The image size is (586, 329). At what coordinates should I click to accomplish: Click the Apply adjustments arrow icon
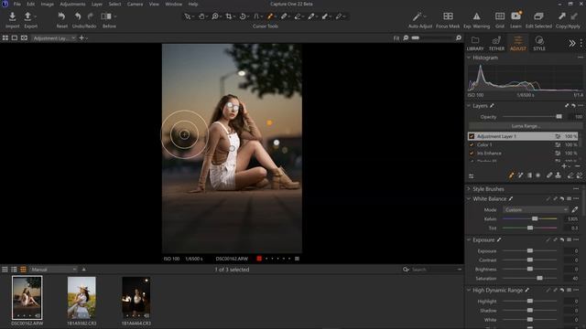[574, 16]
